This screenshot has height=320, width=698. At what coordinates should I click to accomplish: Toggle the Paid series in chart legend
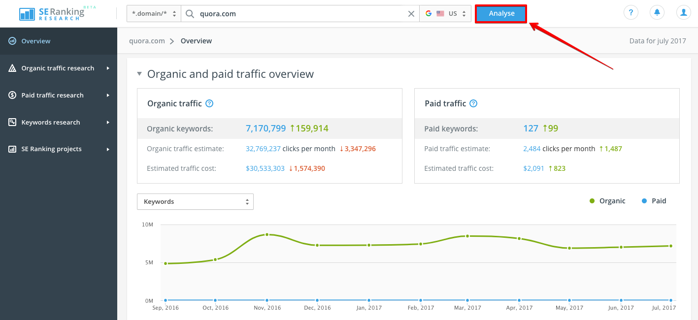click(x=654, y=201)
